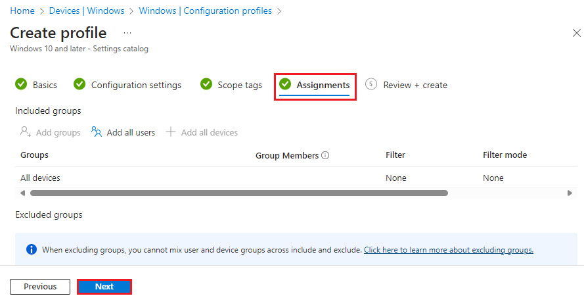Click the Group Members info icon
Viewport: 584px width, 296px height.
[325, 156]
